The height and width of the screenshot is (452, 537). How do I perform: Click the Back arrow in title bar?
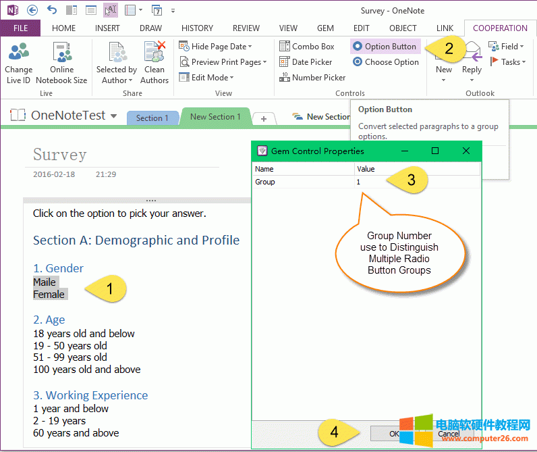[32, 10]
